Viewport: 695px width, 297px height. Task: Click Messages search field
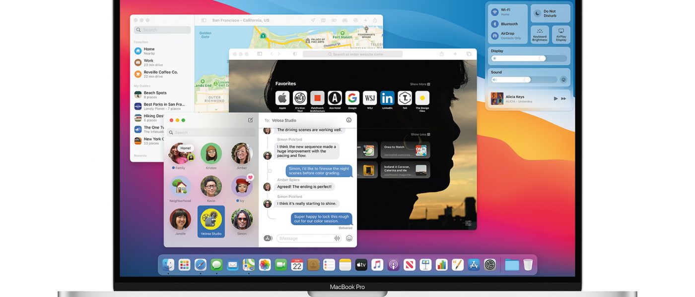point(211,132)
